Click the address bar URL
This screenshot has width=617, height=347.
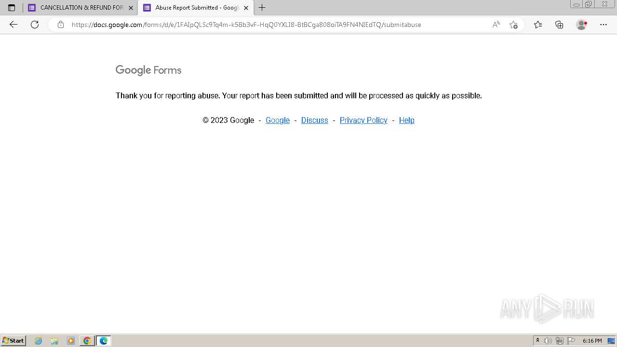click(246, 25)
